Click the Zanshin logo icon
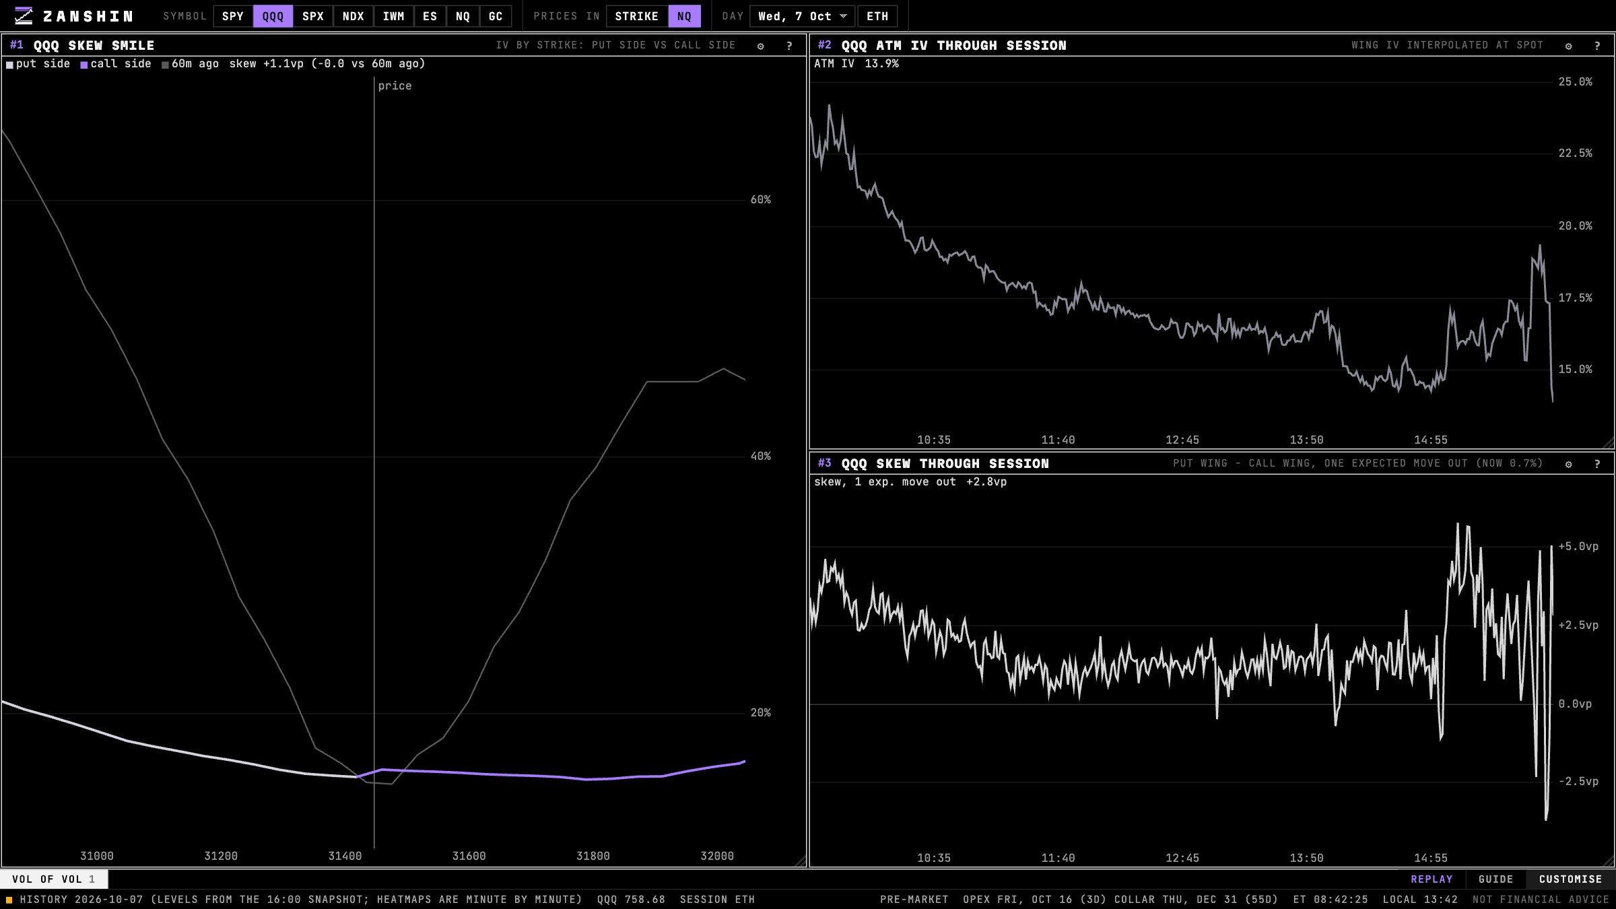 tap(24, 15)
